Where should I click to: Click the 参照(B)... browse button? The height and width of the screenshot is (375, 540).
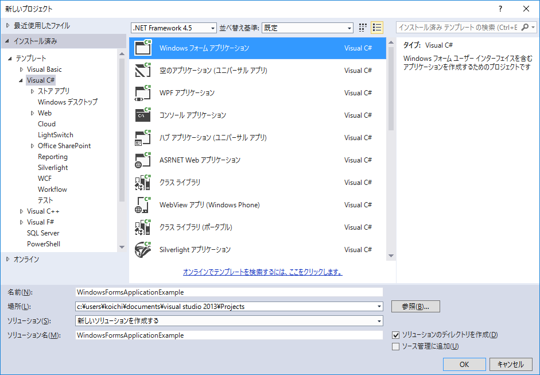tap(415, 307)
